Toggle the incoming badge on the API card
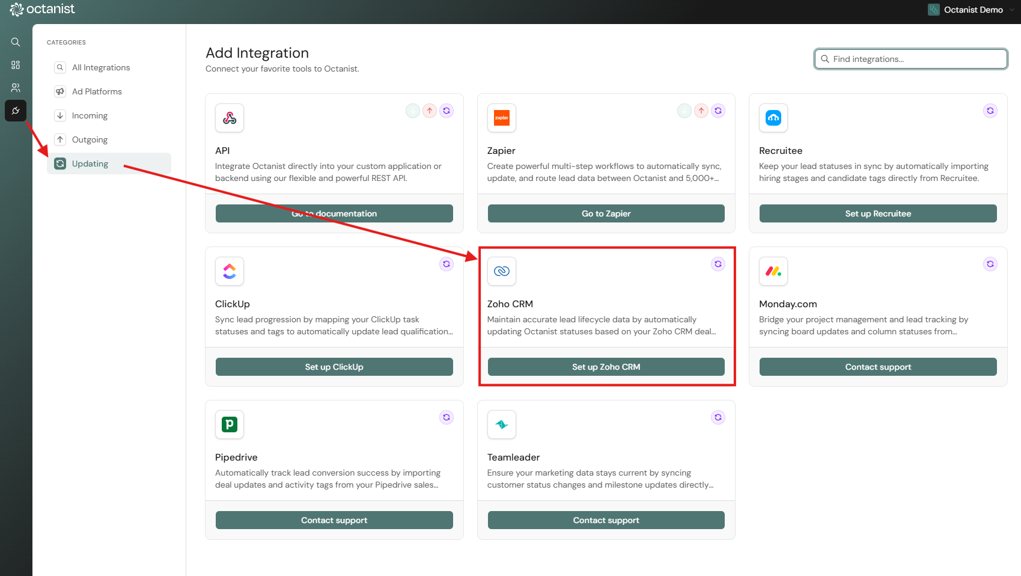This screenshot has height=576, width=1021. [x=412, y=110]
